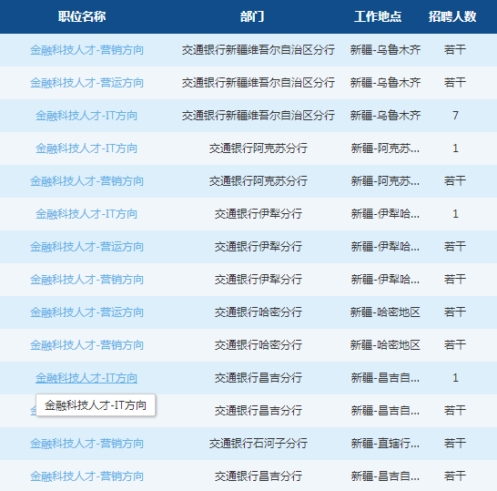Click the 部门 column header

coord(252,16)
